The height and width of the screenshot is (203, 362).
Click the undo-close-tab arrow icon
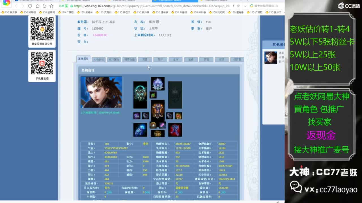click(44, 6)
